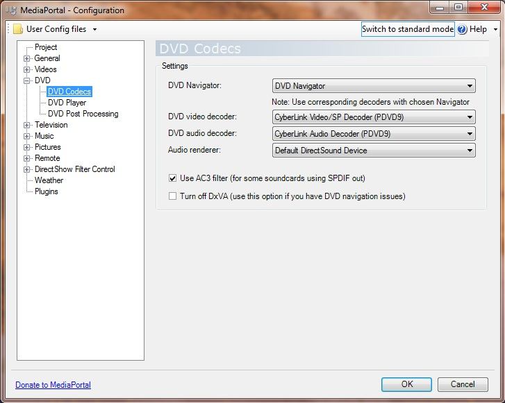Image resolution: width=505 pixels, height=403 pixels.
Task: Expand the Videos tree node
Action: point(26,69)
